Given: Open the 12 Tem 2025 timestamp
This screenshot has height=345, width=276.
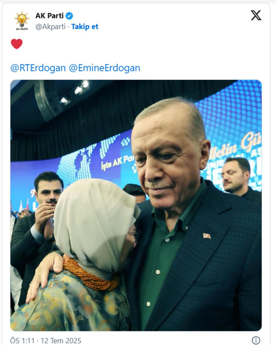Looking at the screenshot, I should [x=61, y=341].
